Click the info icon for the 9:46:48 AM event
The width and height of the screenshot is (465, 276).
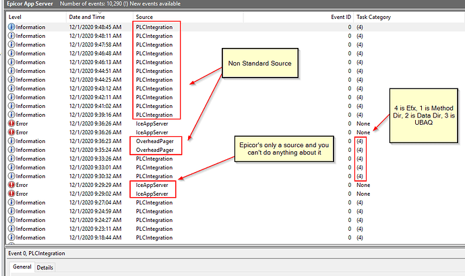(x=11, y=53)
